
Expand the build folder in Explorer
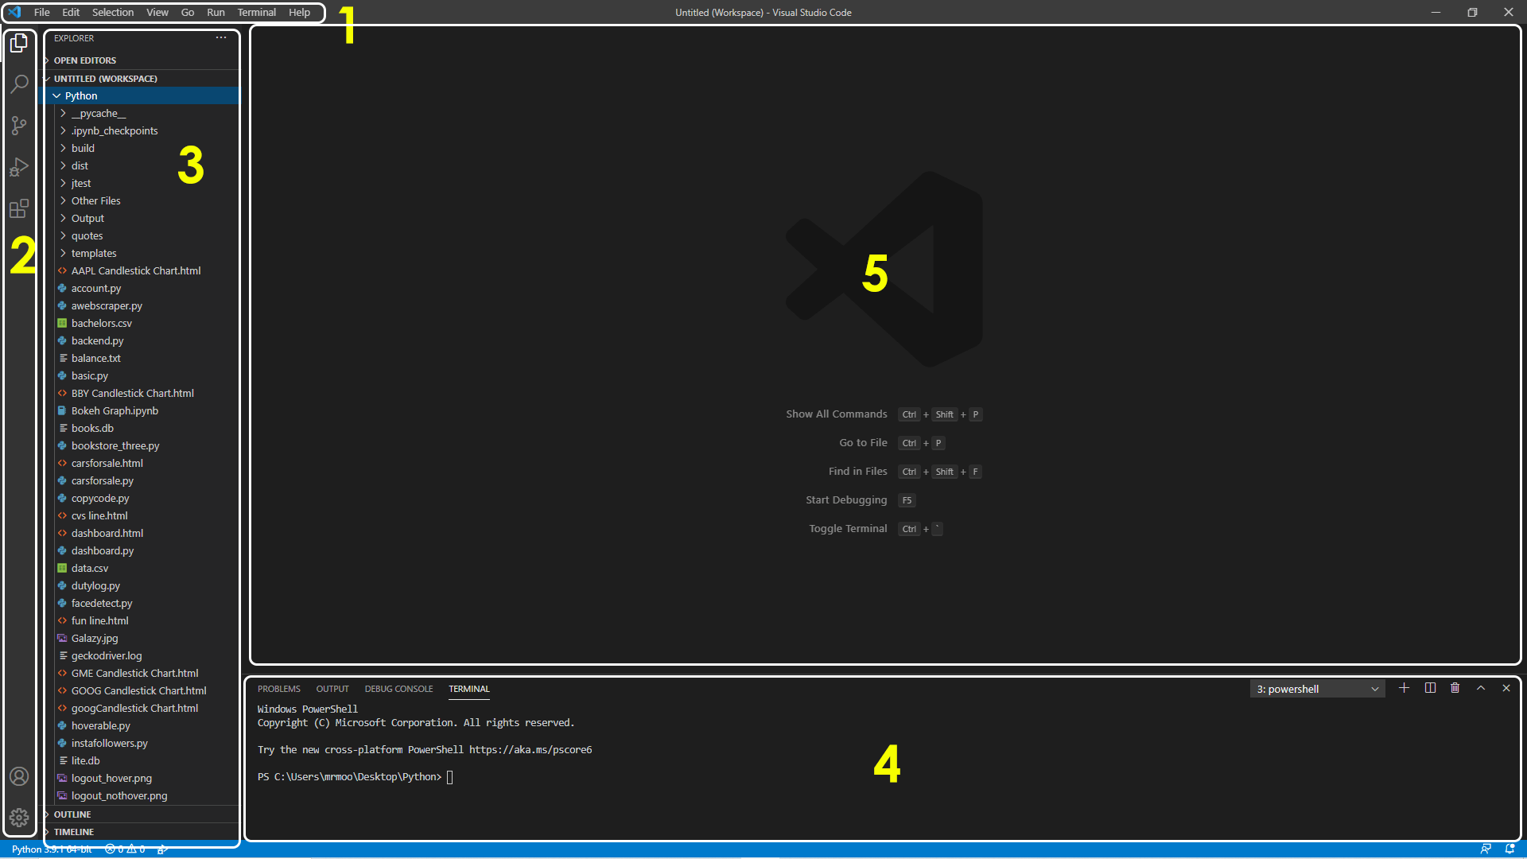pyautogui.click(x=82, y=148)
